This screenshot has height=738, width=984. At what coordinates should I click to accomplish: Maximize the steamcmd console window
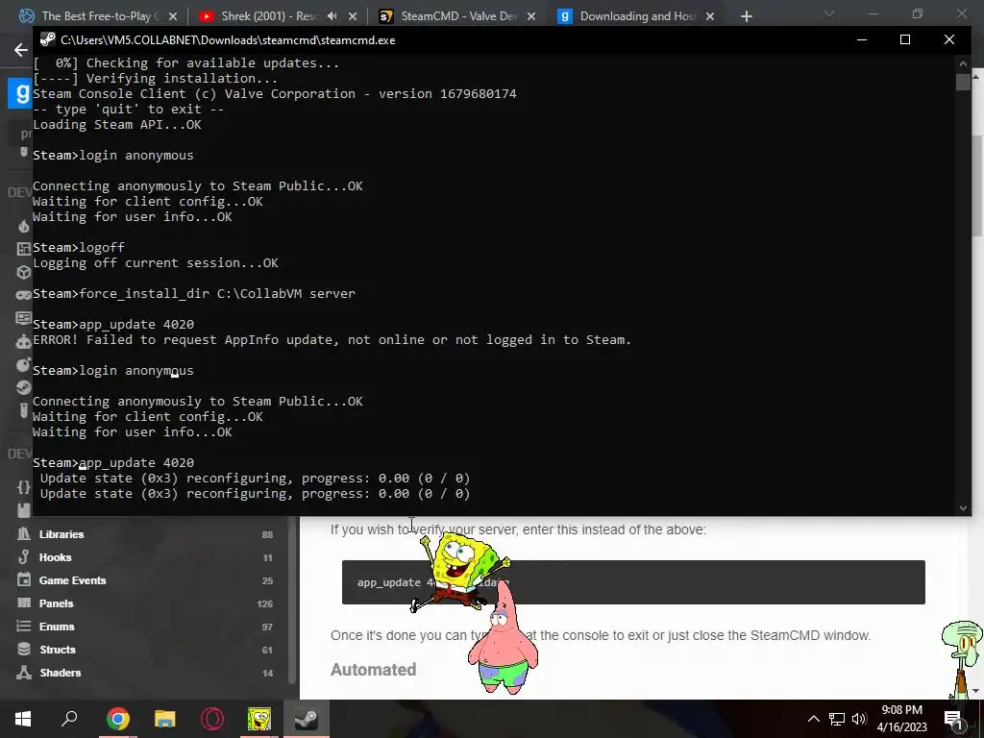(x=905, y=39)
